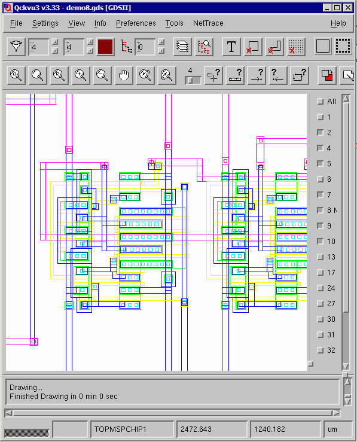Toggle text display with the T icon
The height and width of the screenshot is (442, 357).
coord(231,47)
